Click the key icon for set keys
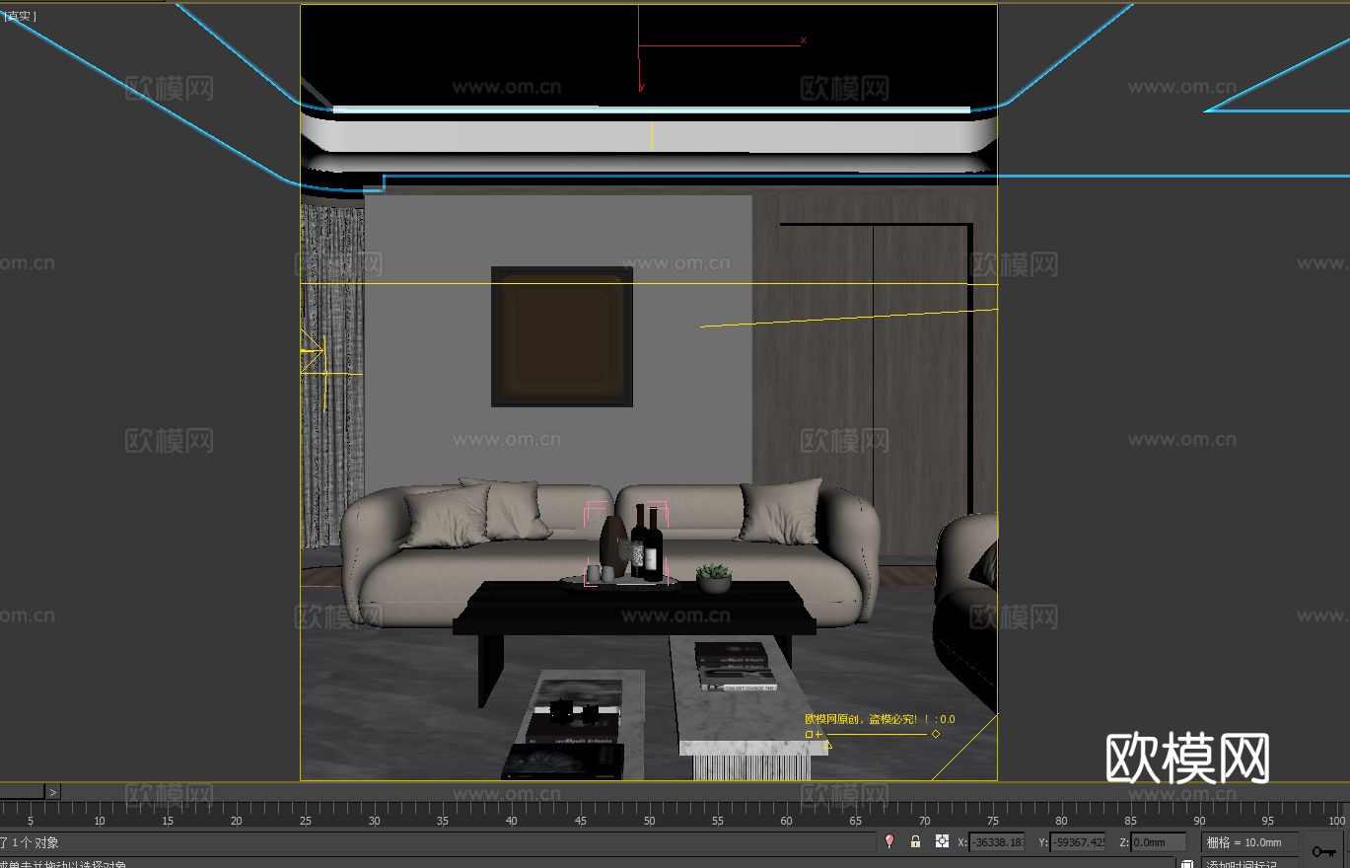The width and height of the screenshot is (1350, 868). pyautogui.click(x=1323, y=850)
